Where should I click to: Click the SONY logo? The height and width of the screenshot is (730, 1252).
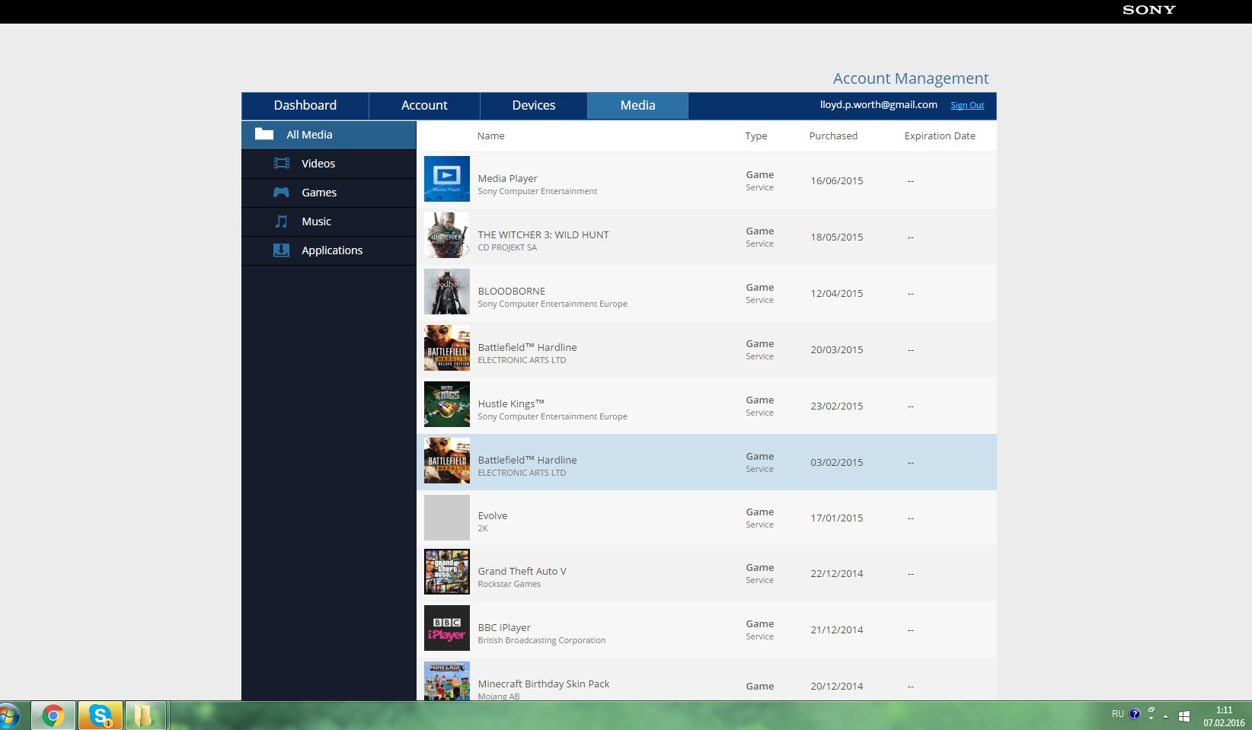pyautogui.click(x=1149, y=10)
